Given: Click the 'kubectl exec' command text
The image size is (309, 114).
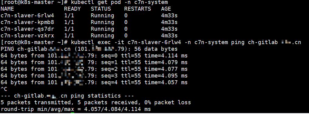Looking at the screenshot, I should (91, 42).
